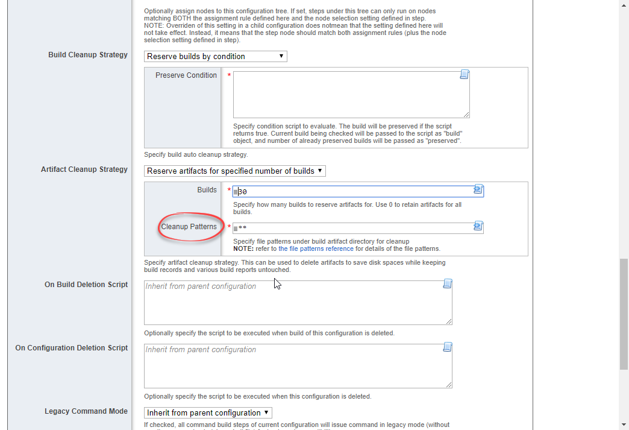The width and height of the screenshot is (629, 430).
Task: Click the Build Cleanup Strategy label
Action: (x=88, y=55)
